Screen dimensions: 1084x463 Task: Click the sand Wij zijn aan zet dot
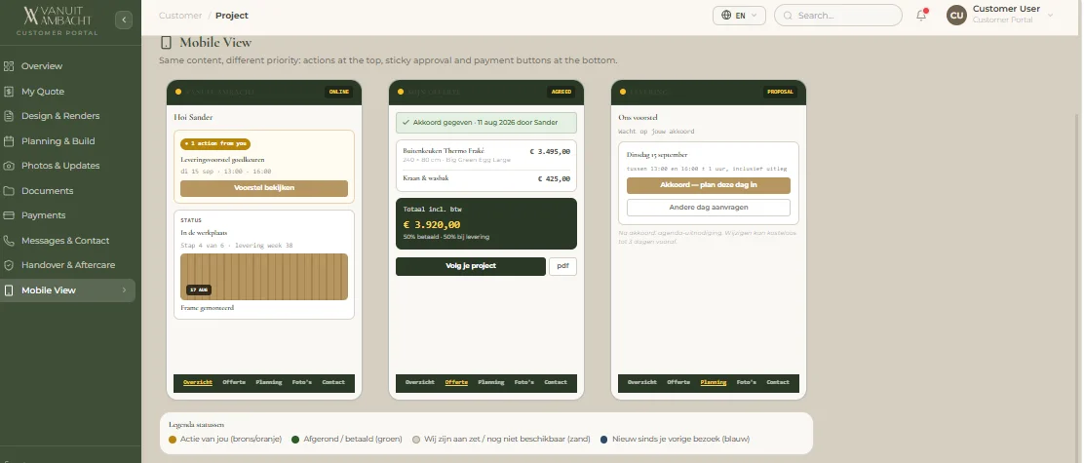tap(416, 440)
